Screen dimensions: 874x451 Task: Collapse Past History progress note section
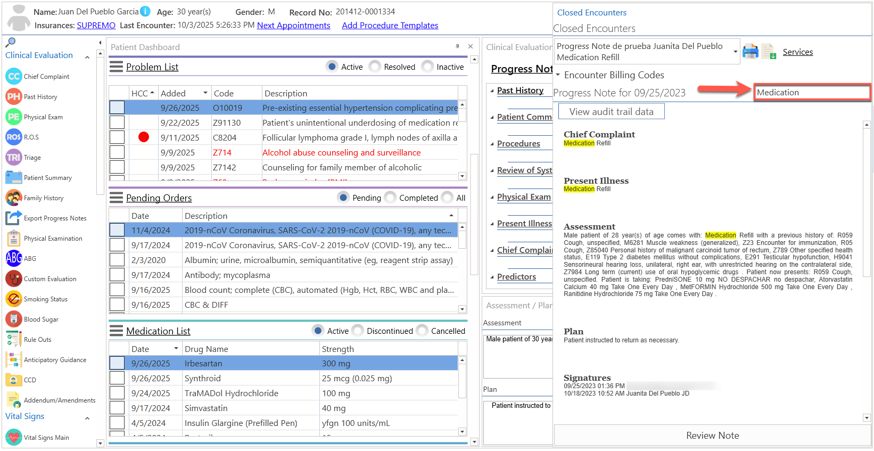[492, 91]
